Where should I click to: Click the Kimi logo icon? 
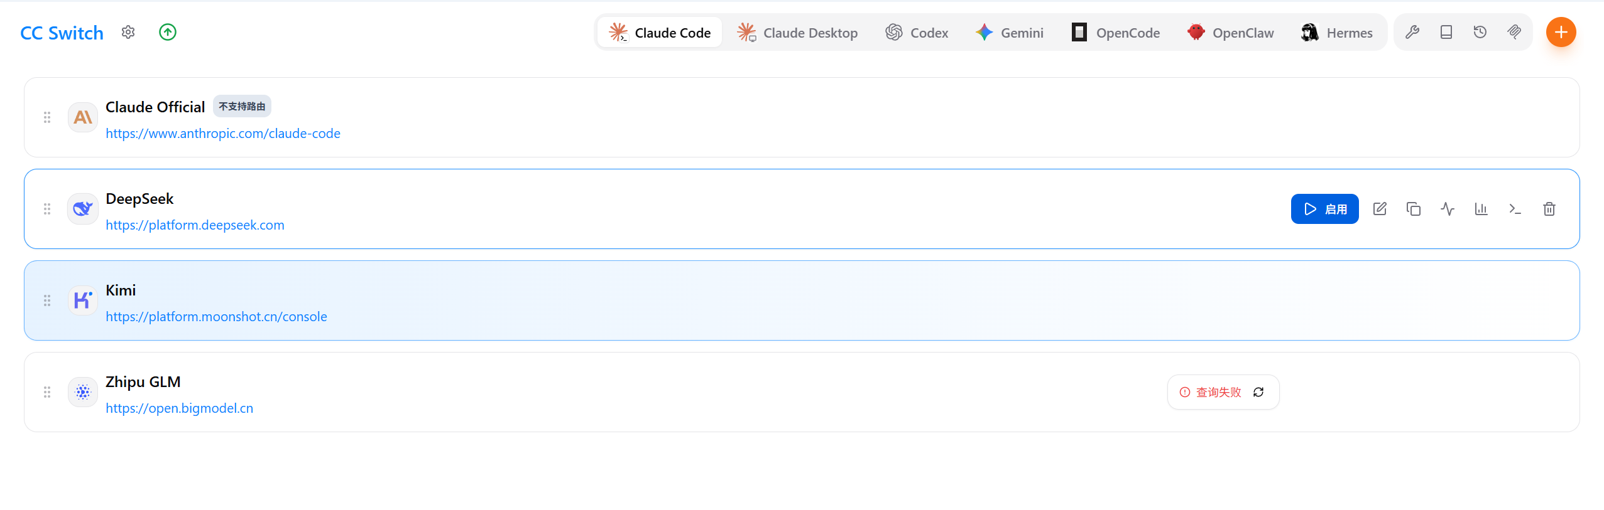(x=83, y=300)
